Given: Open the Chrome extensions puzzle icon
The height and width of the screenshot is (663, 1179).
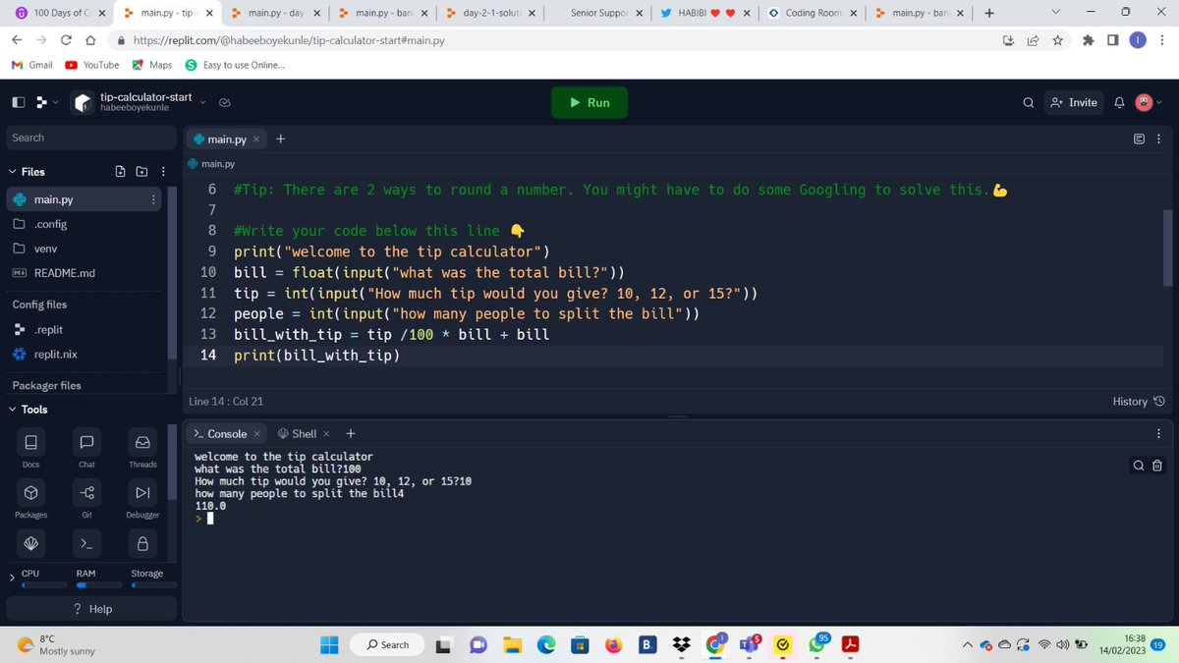Looking at the screenshot, I should 1088,41.
